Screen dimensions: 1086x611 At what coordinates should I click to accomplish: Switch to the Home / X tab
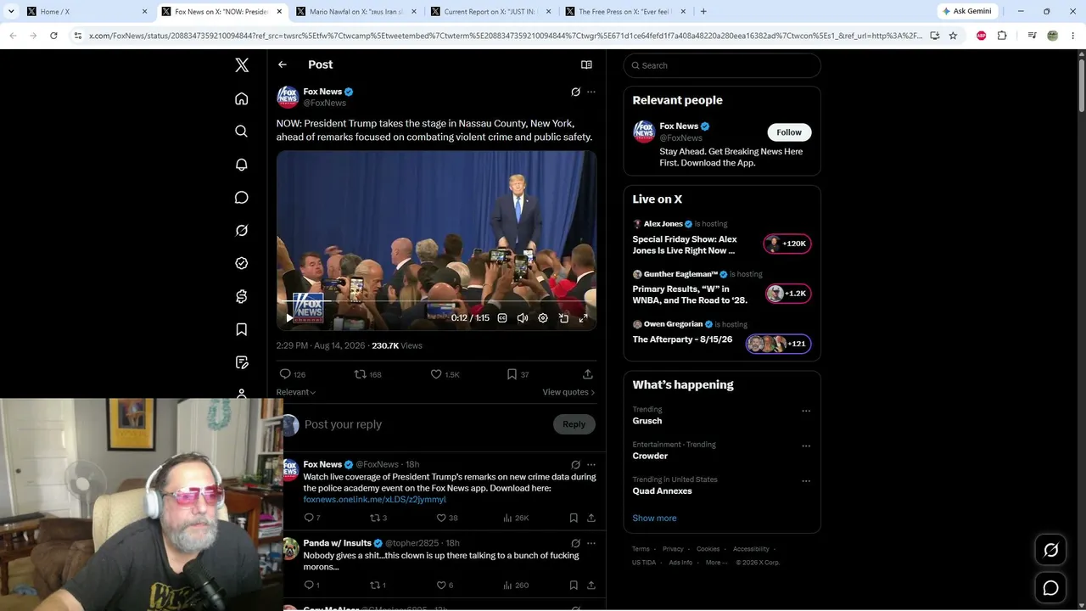coord(87,12)
